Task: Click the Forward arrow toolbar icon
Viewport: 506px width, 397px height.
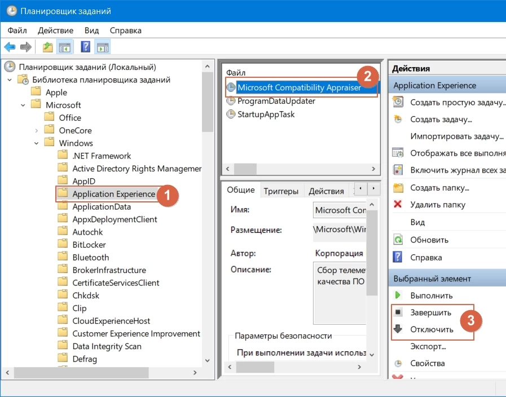Action: (x=25, y=47)
